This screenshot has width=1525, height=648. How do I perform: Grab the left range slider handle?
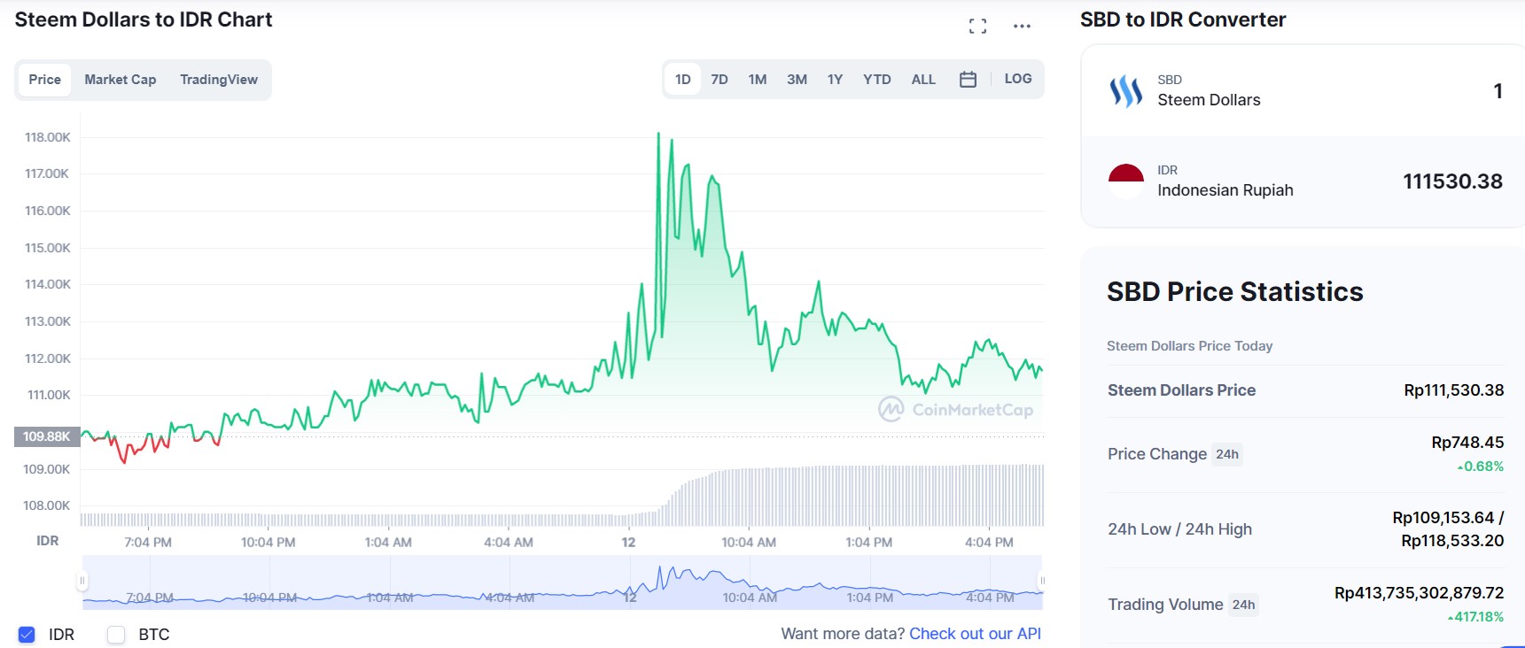coord(82,582)
